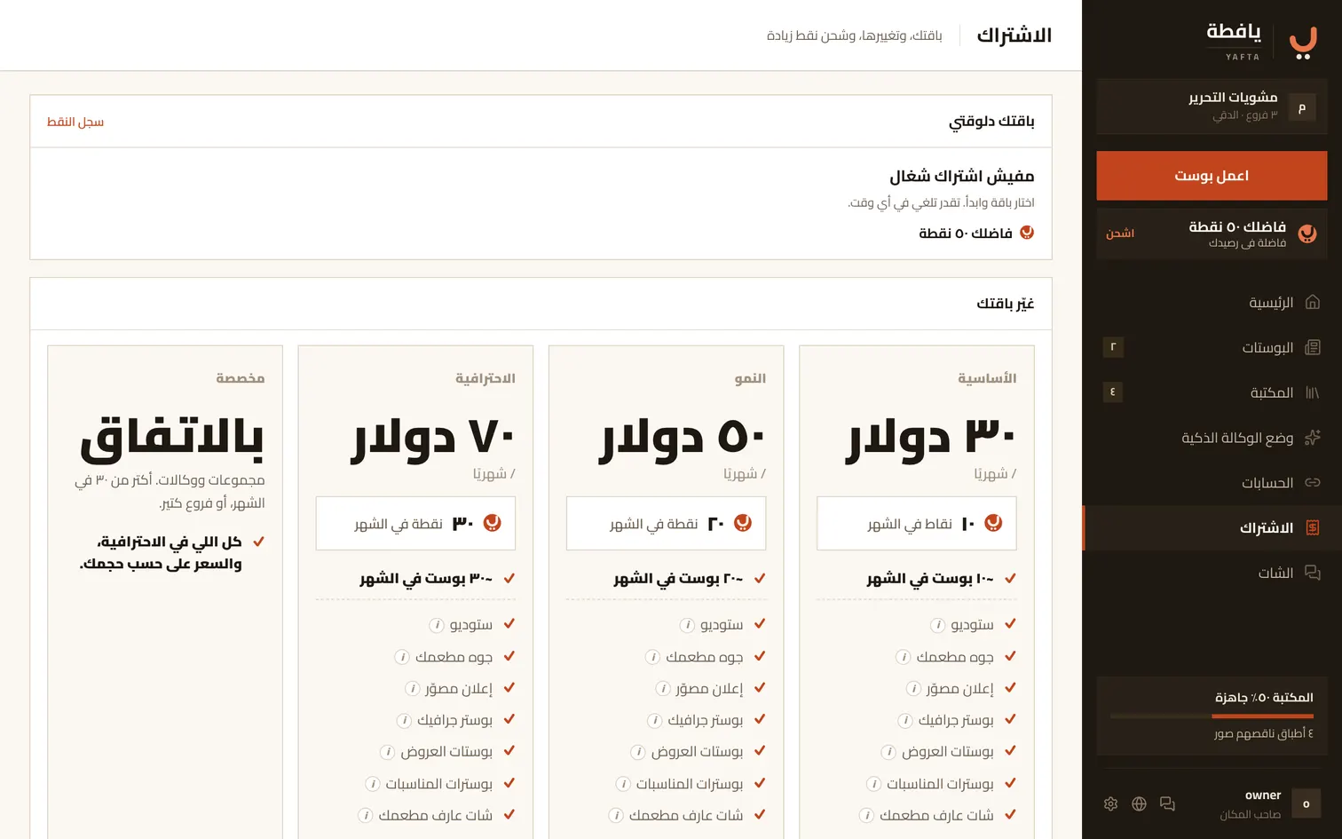Open the owner profile avatar
This screenshot has height=839, width=1342.
(x=1306, y=803)
